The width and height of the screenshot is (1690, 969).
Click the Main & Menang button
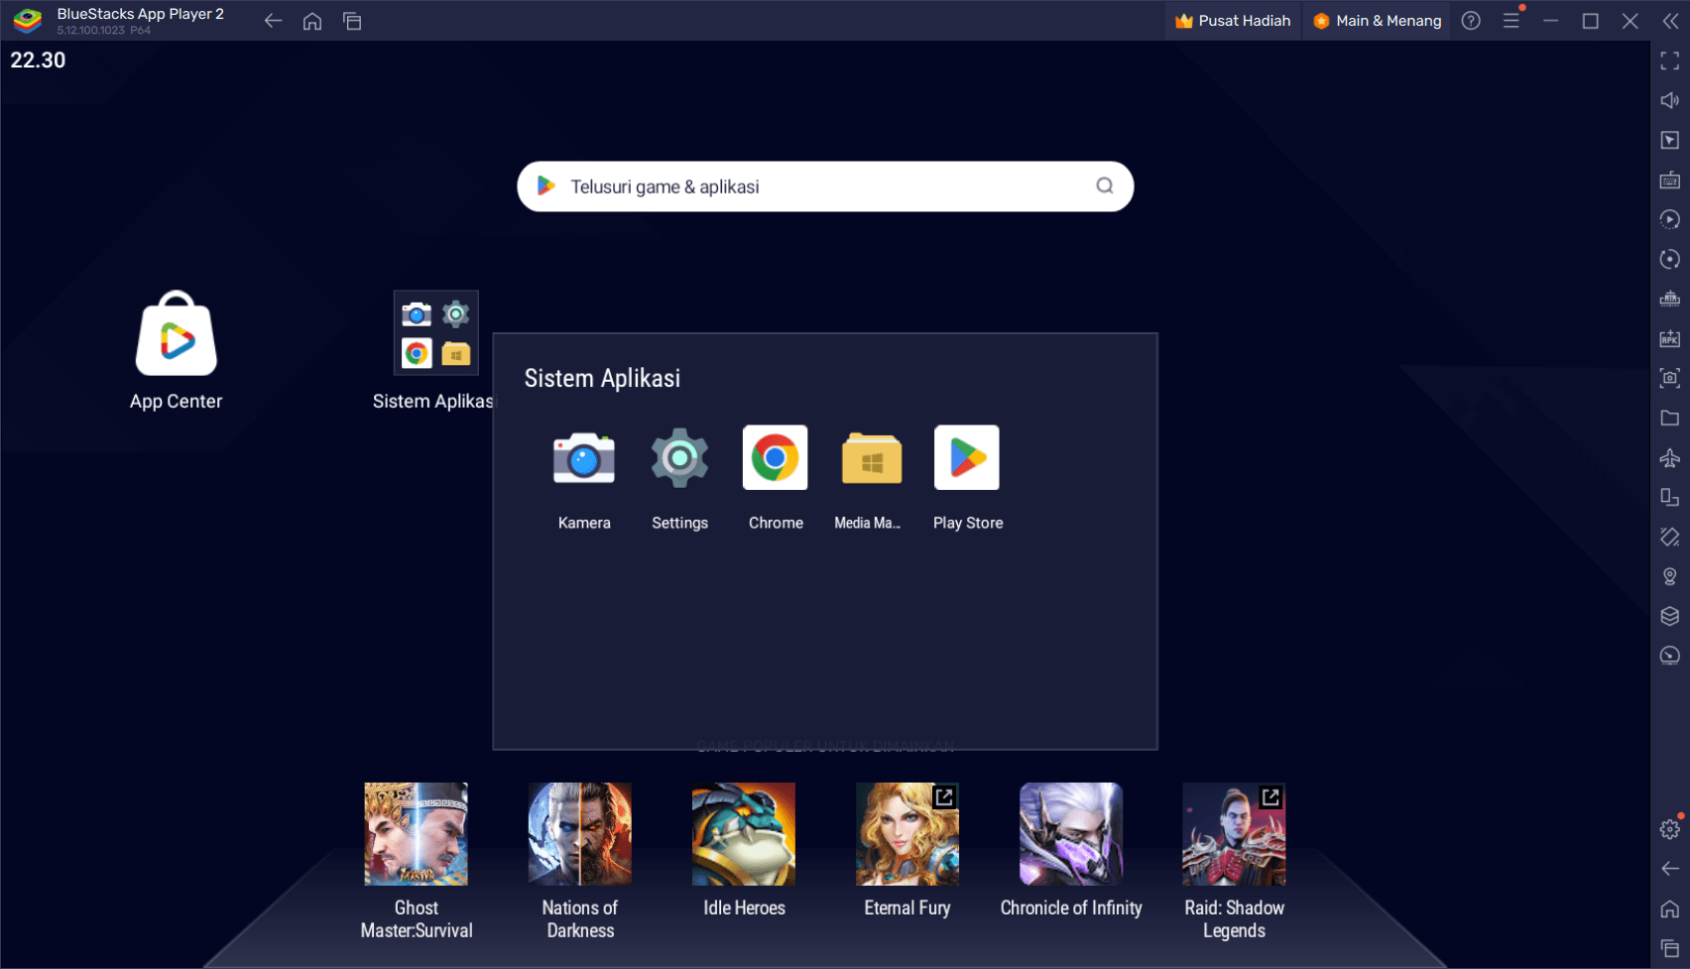(1377, 21)
